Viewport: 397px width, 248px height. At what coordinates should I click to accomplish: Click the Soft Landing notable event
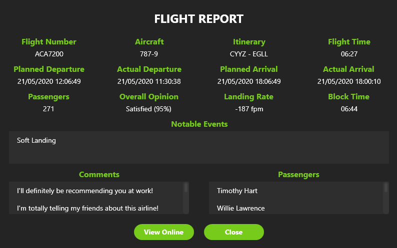[36, 141]
